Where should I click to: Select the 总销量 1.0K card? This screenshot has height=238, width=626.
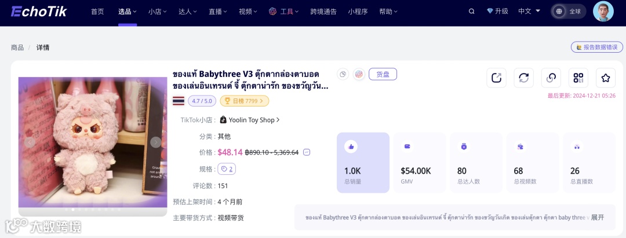coord(363,163)
